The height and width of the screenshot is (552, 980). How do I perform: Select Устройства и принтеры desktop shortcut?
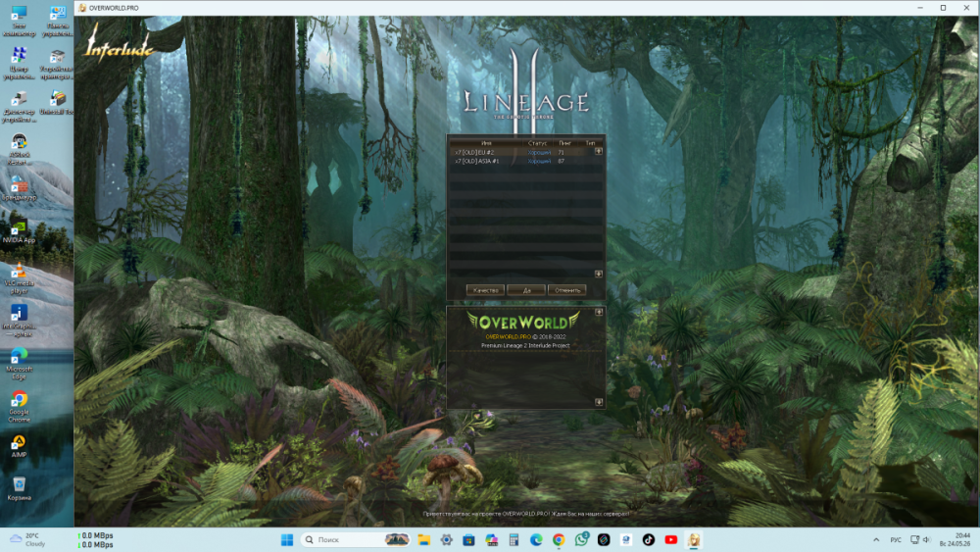pyautogui.click(x=57, y=64)
